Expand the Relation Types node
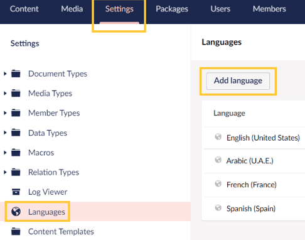 (5, 172)
